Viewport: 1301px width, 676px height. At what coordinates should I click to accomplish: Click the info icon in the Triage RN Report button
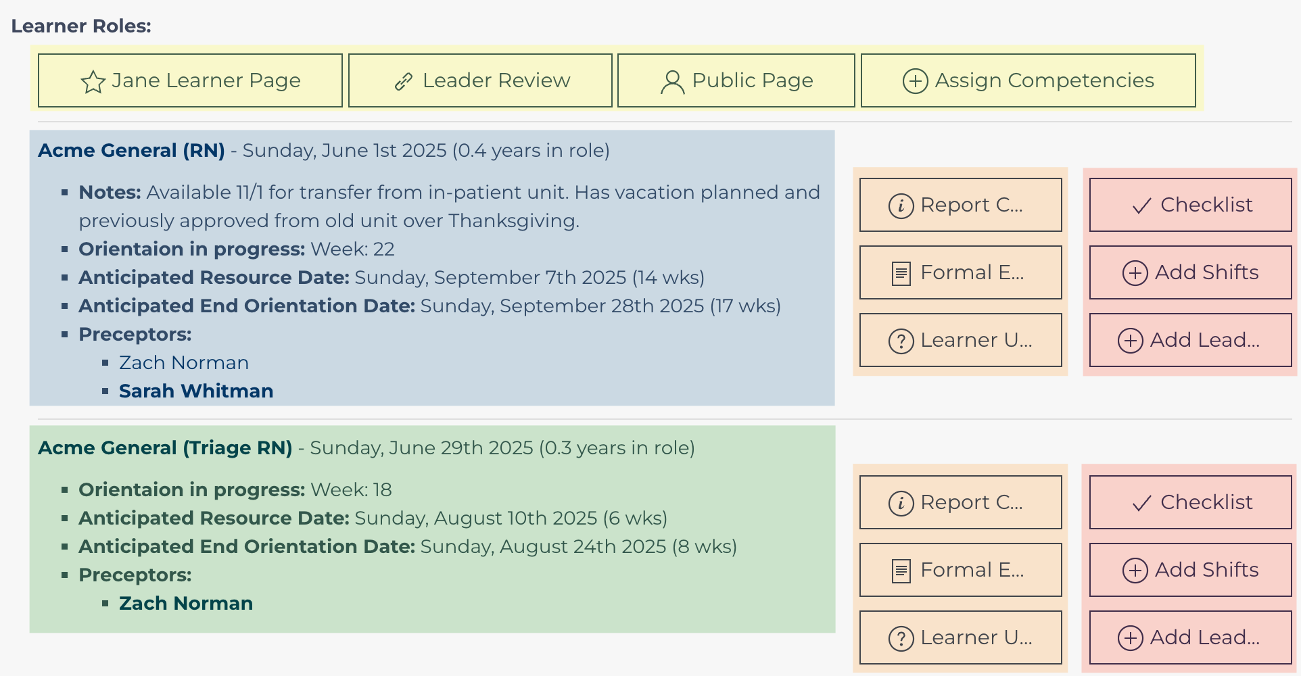(901, 503)
